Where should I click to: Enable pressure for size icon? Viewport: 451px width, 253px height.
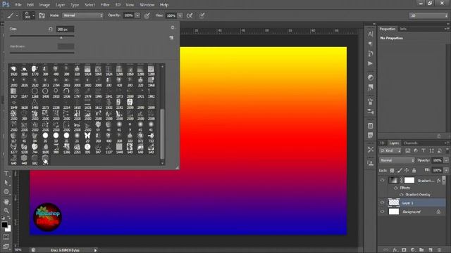[x=202, y=15]
